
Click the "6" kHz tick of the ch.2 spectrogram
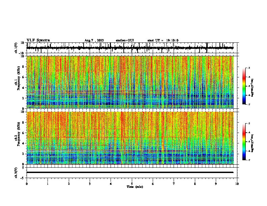coord(23,133)
